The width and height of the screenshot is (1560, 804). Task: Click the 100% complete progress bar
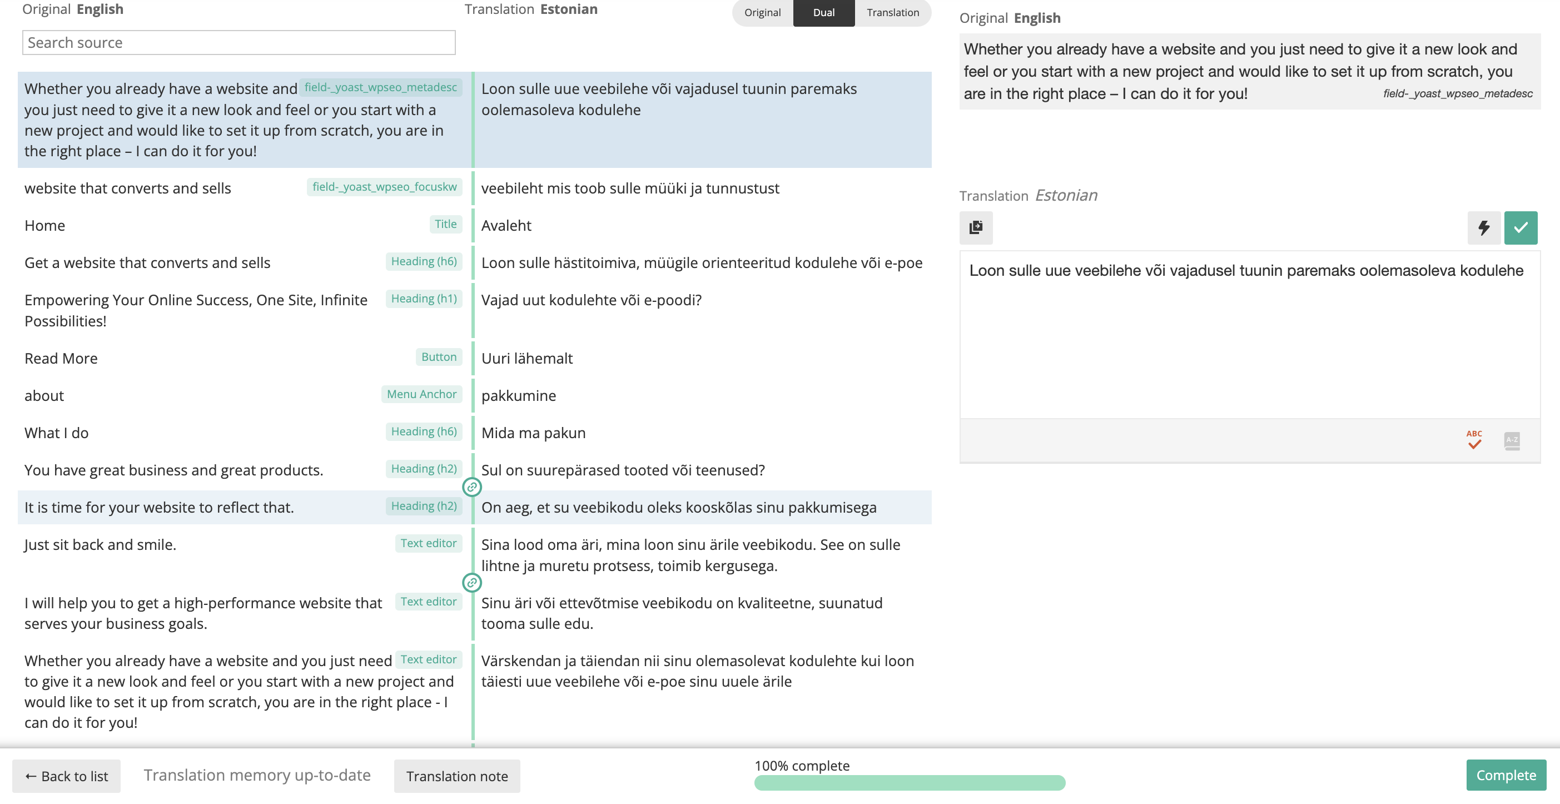[x=910, y=782]
